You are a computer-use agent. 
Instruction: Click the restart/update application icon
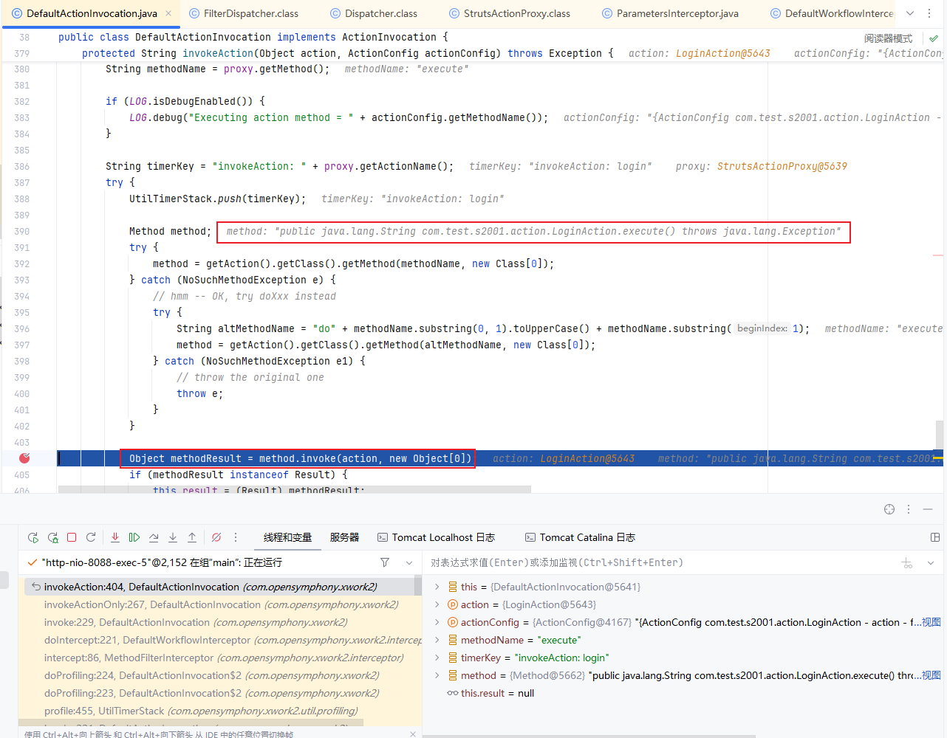click(91, 537)
